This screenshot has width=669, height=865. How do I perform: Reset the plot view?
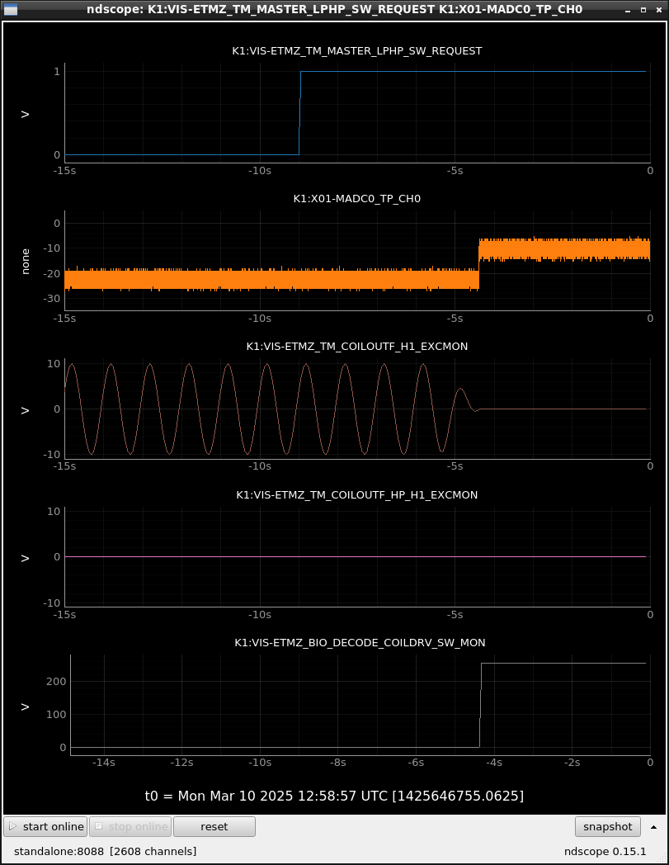[x=214, y=826]
